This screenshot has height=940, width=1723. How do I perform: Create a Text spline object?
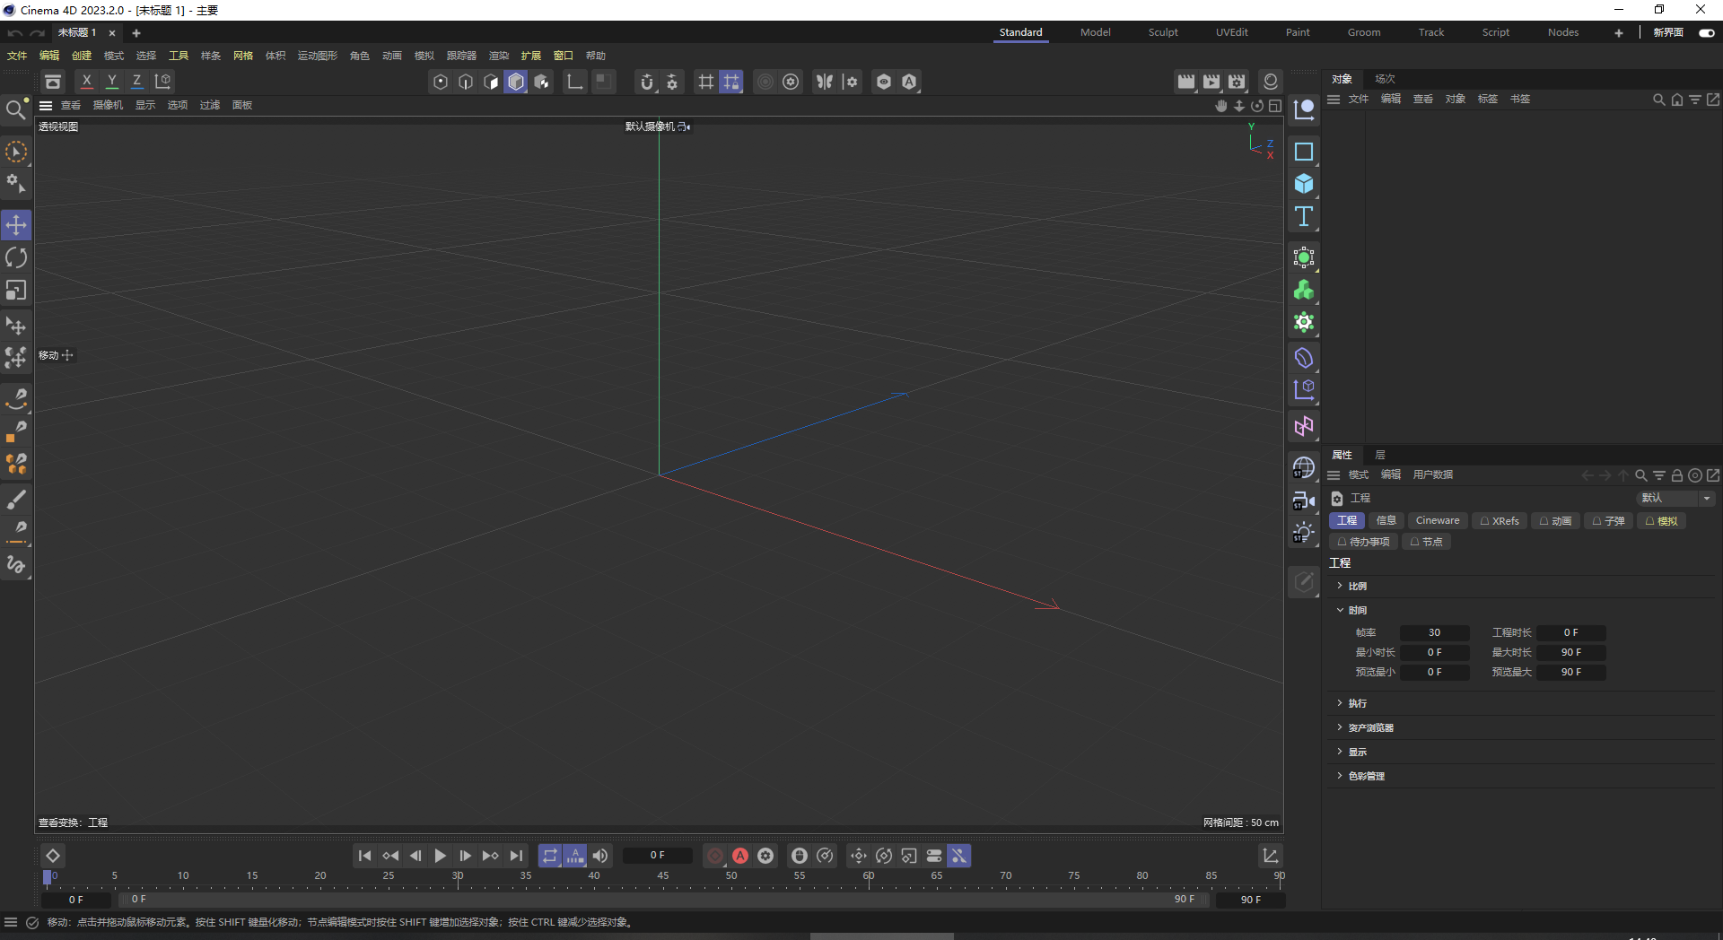(x=1304, y=217)
